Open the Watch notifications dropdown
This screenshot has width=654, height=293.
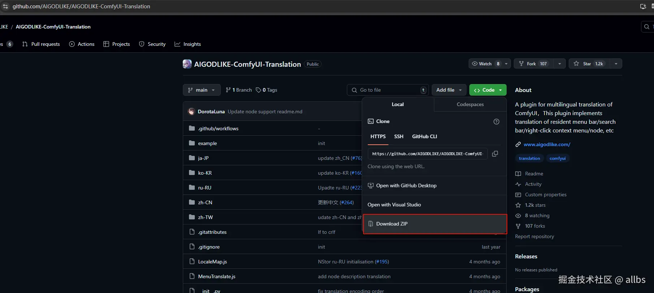[490, 64]
